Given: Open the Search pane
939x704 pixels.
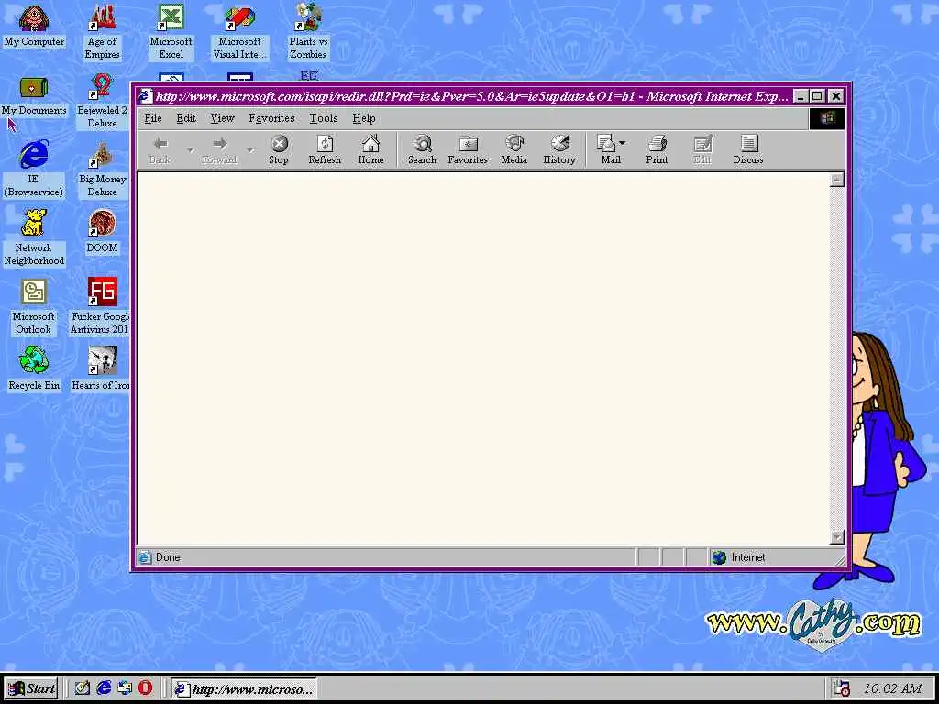Looking at the screenshot, I should (422, 149).
